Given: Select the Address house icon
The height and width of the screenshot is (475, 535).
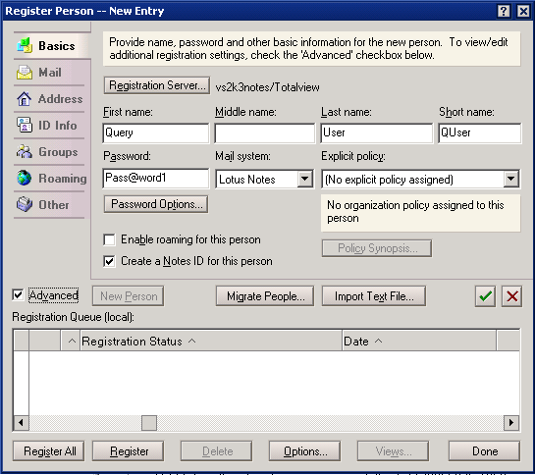Looking at the screenshot, I should tap(25, 99).
